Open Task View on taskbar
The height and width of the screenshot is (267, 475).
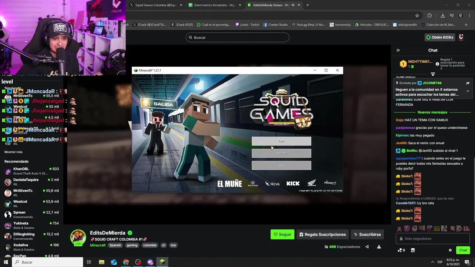click(89, 262)
